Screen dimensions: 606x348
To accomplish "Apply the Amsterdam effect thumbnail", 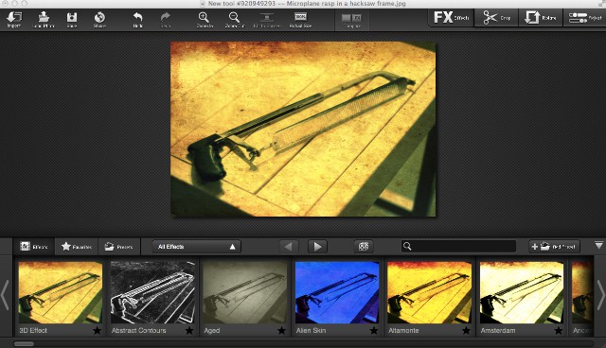I will click(522, 292).
